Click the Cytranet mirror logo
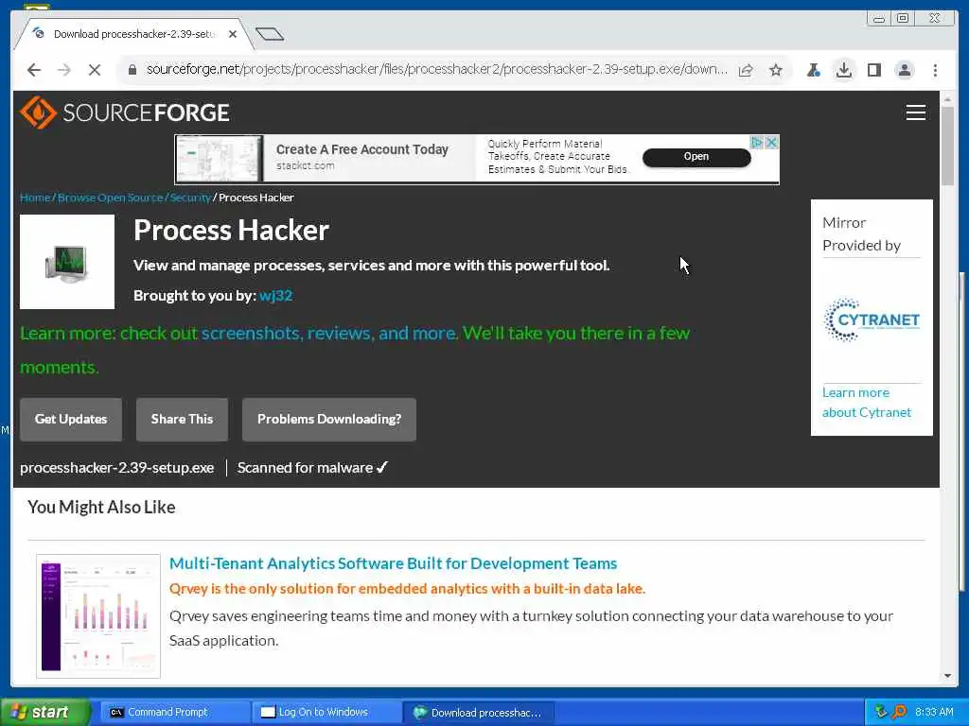 click(x=872, y=320)
